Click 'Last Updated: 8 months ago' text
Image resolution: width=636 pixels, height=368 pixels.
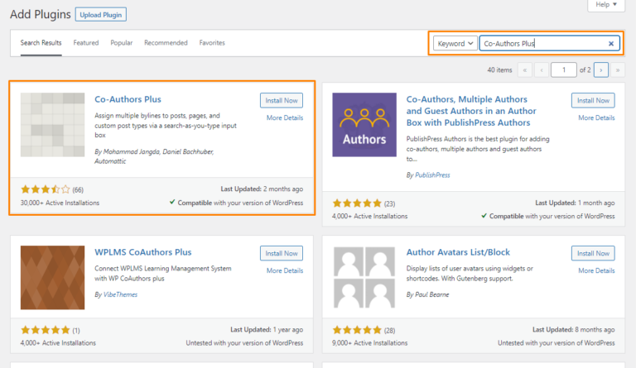click(x=574, y=329)
